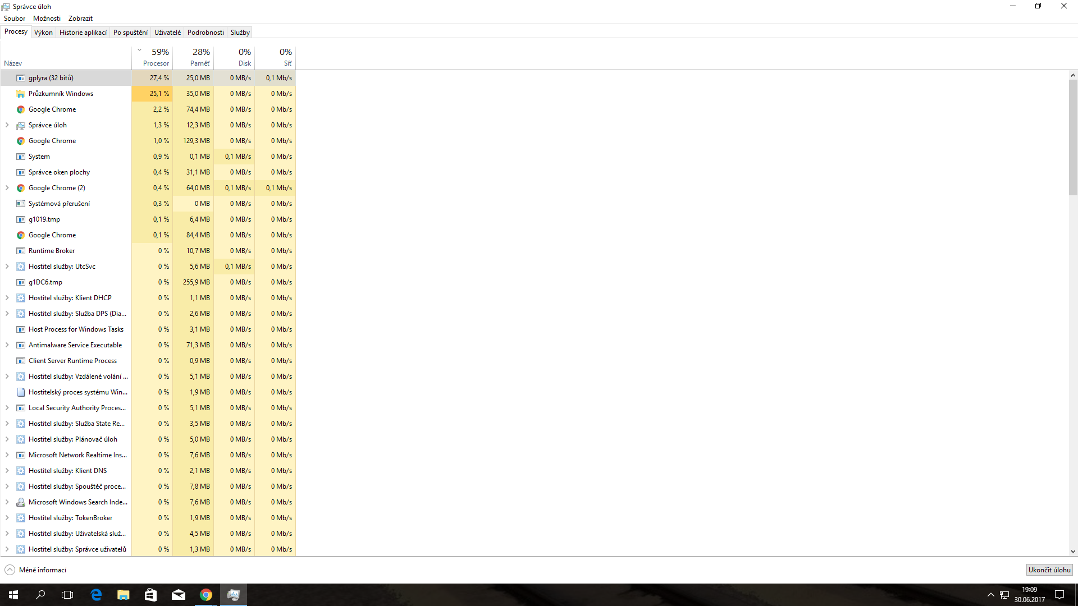Image resolution: width=1078 pixels, height=606 pixels.
Task: Collapse view with Méně informací toggle
Action: click(35, 570)
